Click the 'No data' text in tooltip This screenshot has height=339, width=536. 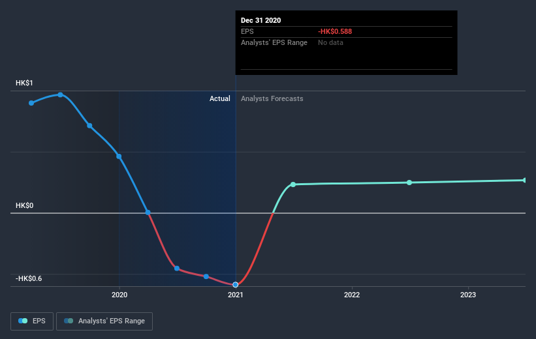pos(330,42)
